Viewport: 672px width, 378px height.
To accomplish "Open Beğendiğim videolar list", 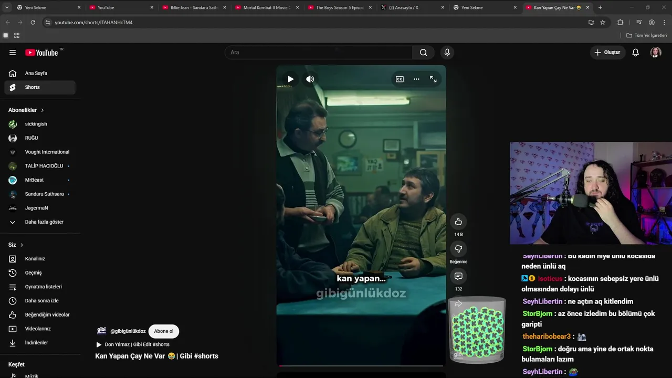I will coord(40,315).
